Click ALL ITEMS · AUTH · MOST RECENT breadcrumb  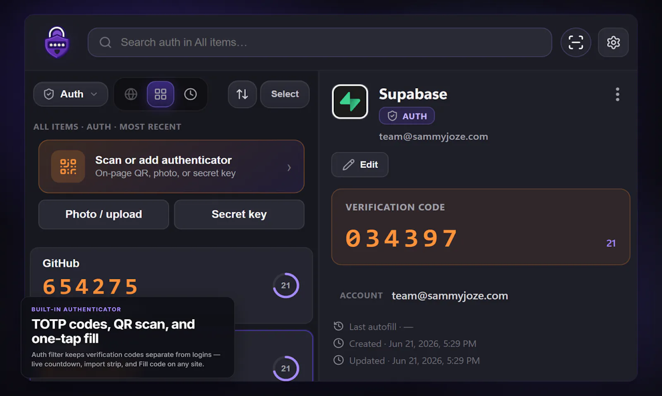click(107, 127)
